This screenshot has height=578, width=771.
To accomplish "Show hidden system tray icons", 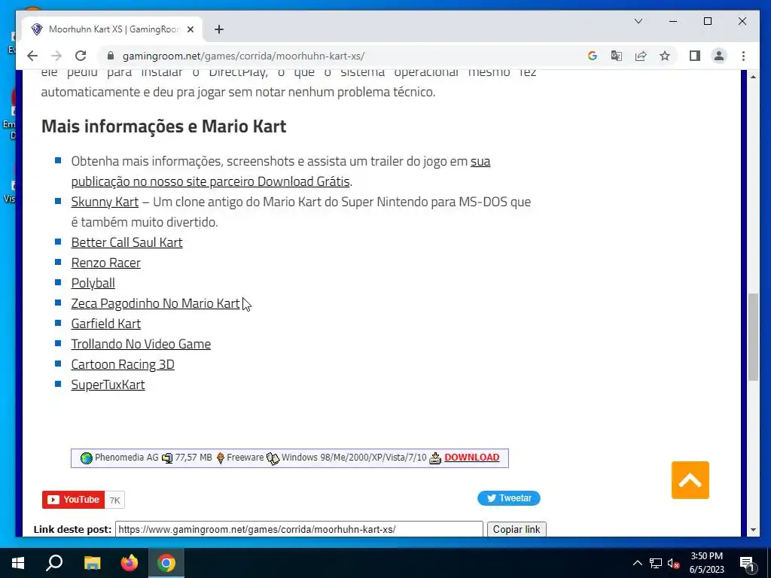I will pyautogui.click(x=637, y=563).
